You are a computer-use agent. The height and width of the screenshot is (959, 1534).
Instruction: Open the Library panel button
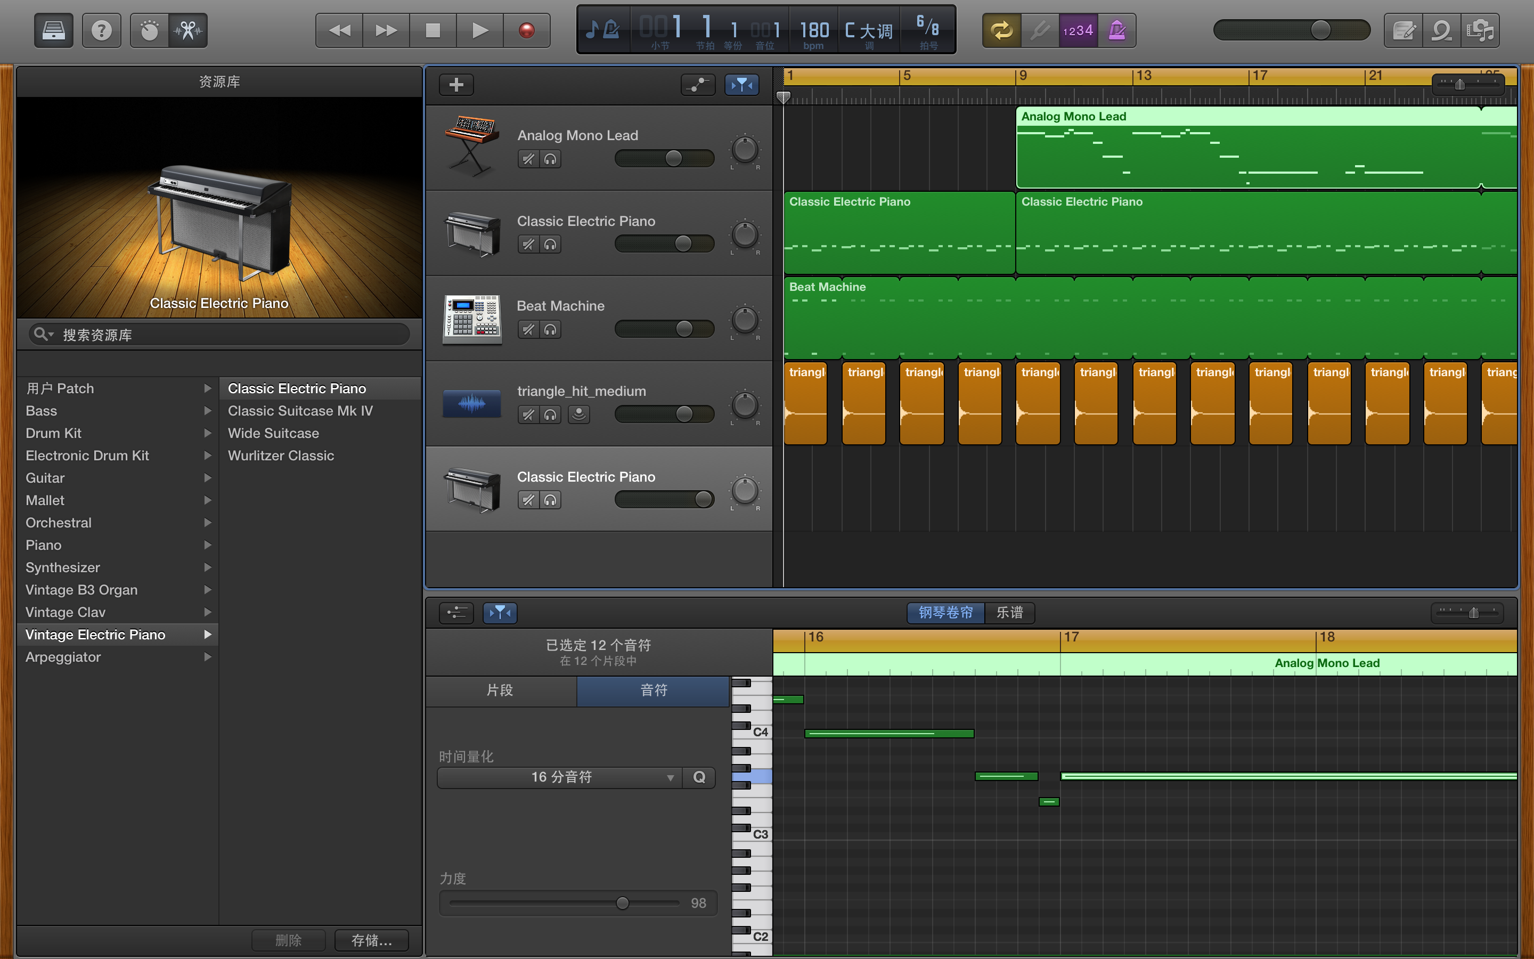[x=53, y=30]
